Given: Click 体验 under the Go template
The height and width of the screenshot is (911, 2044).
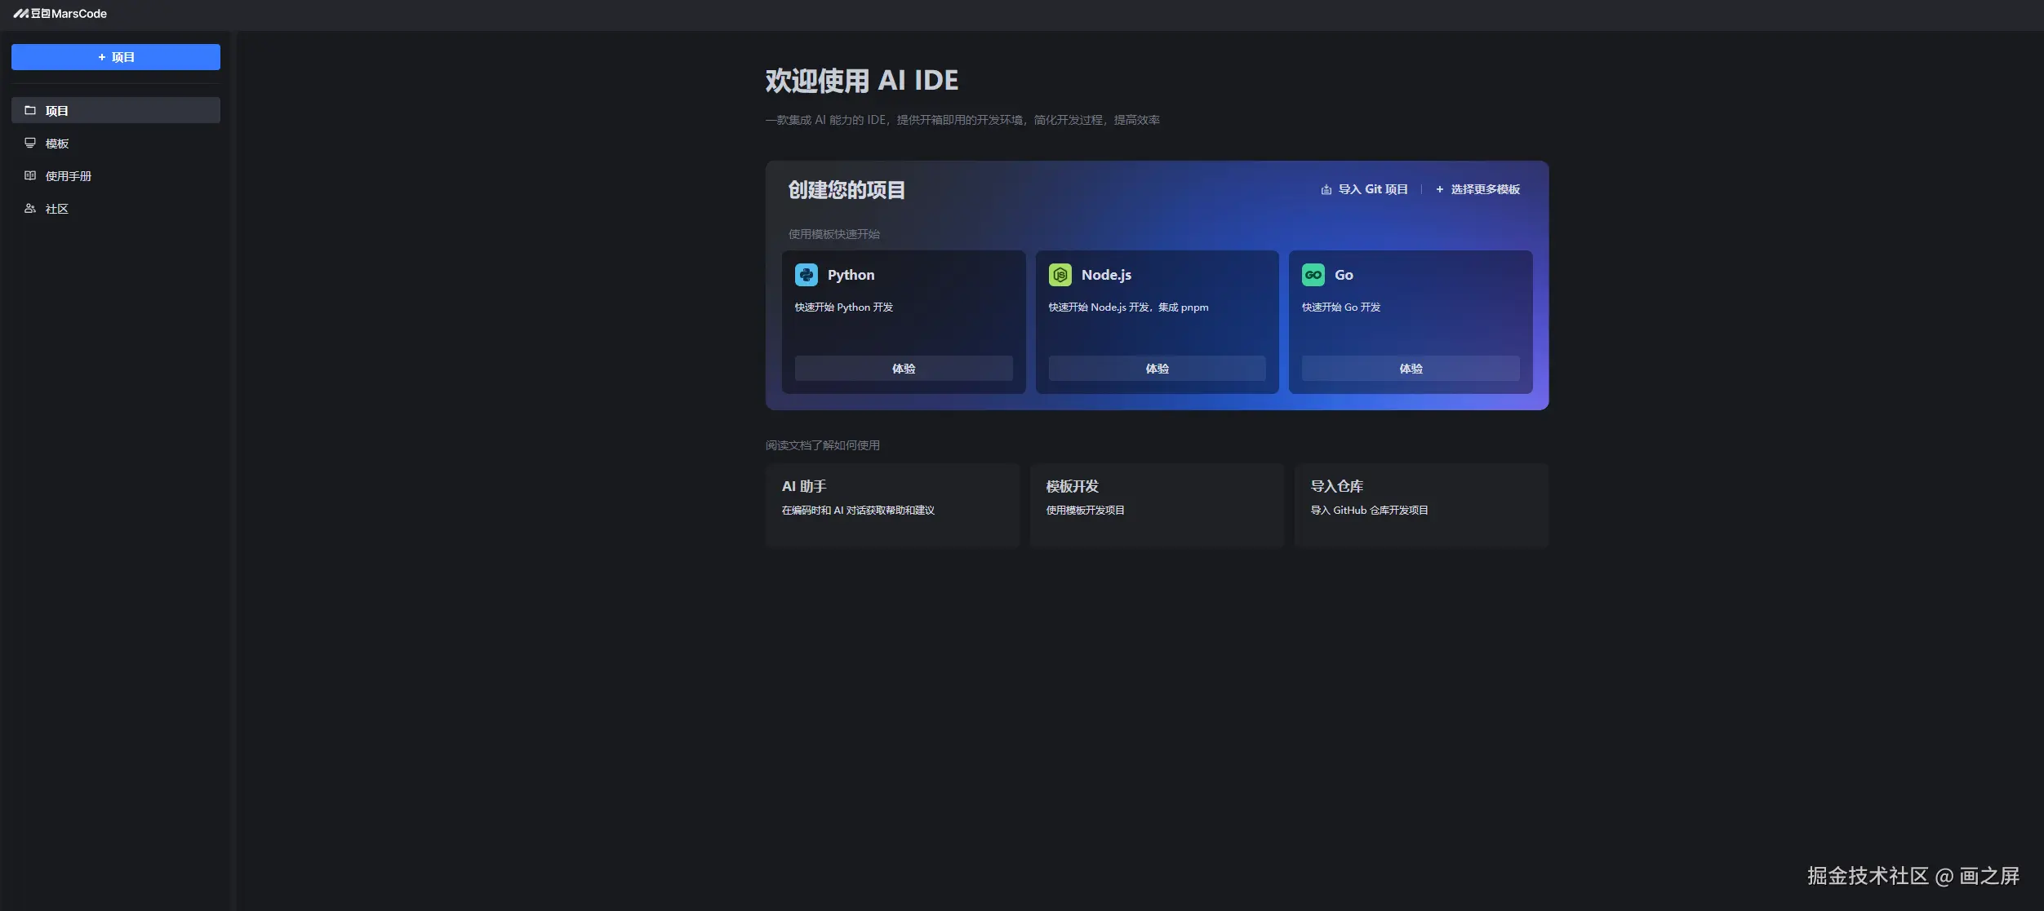Looking at the screenshot, I should pyautogui.click(x=1410, y=369).
